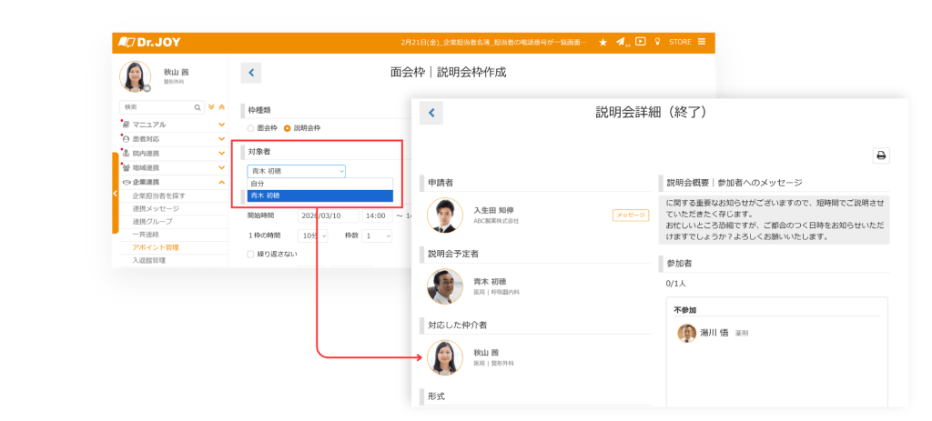Select the 説明会枠 radio button
Viewport: 932px width, 421px height.
pos(288,128)
